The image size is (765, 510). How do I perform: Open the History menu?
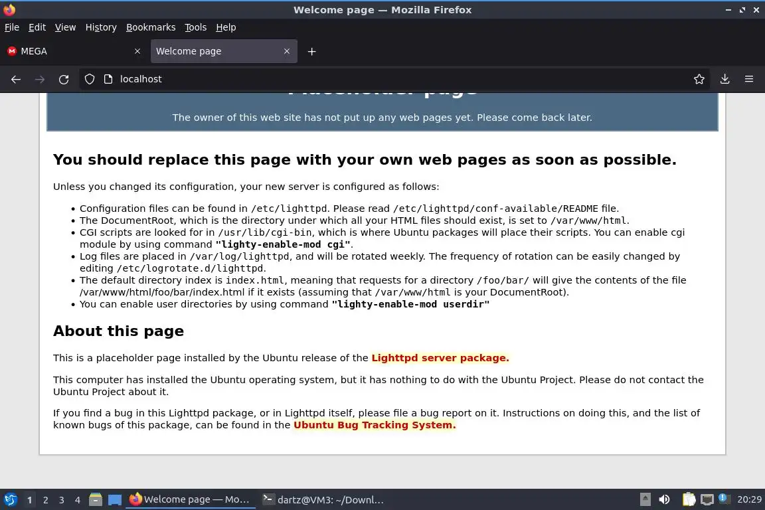tap(101, 27)
